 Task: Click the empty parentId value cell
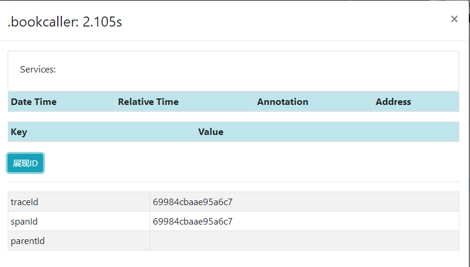coord(304,241)
